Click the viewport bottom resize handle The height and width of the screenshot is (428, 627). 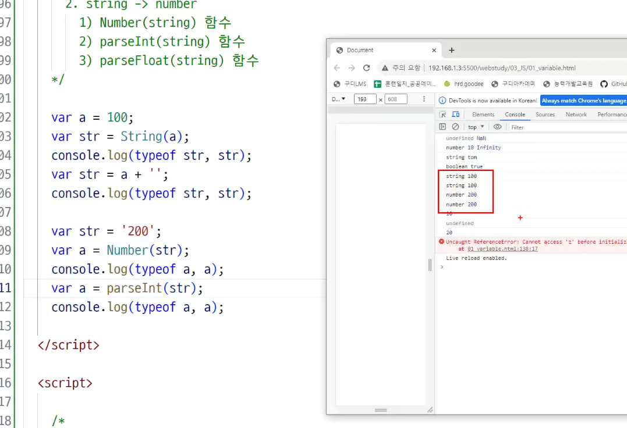pos(381,410)
